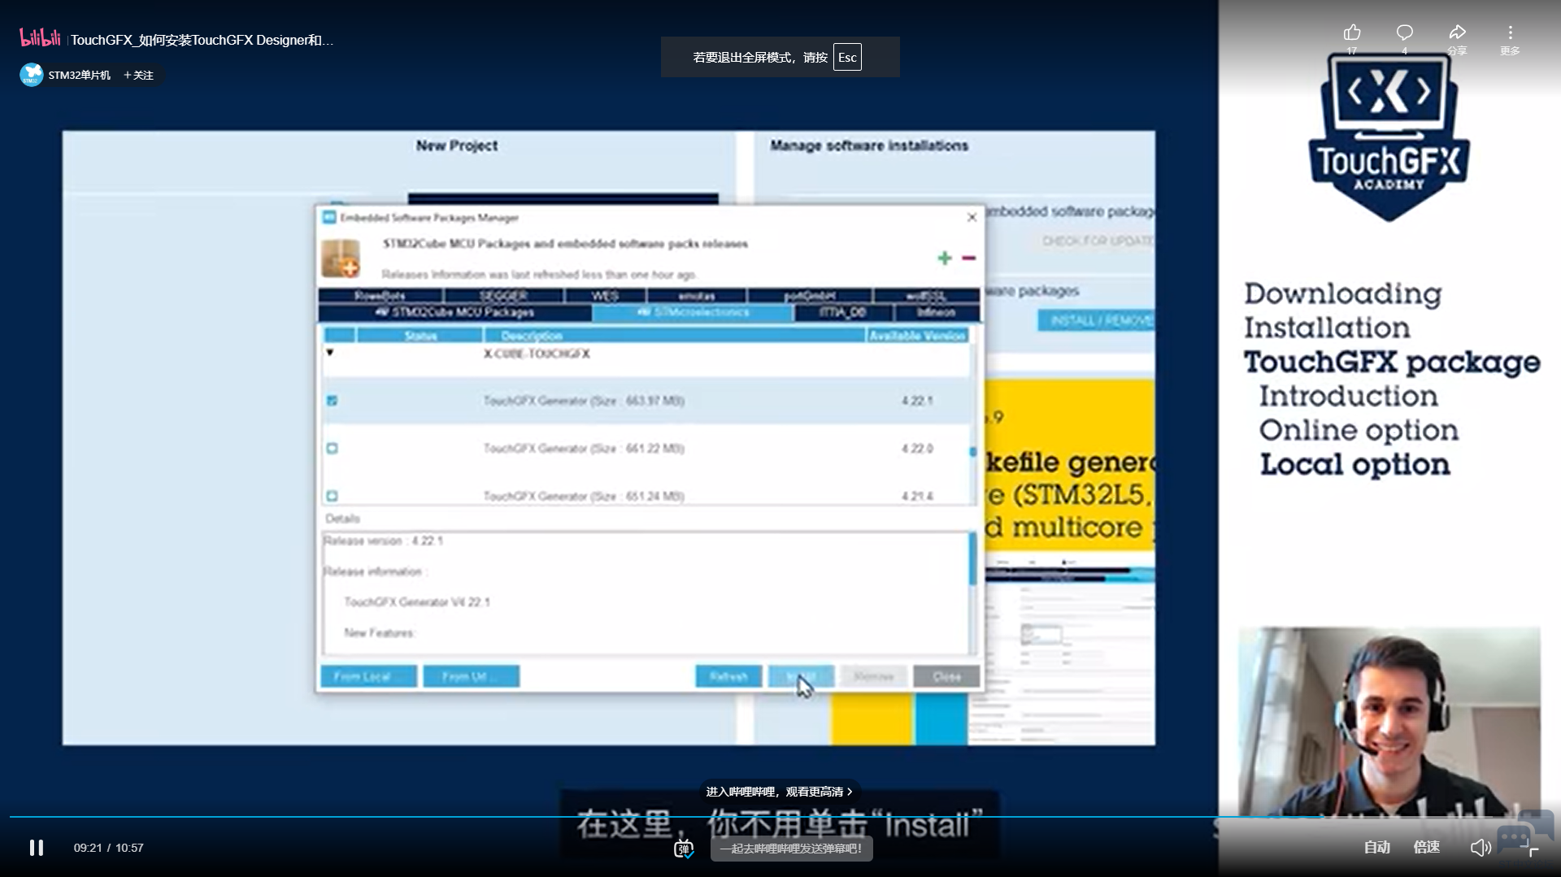Open the 自动 quality selector
Viewport: 1561px width, 877px height.
click(1377, 848)
